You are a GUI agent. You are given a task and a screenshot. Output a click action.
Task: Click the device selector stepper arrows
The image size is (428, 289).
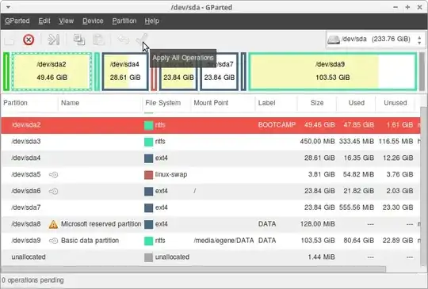point(419,40)
